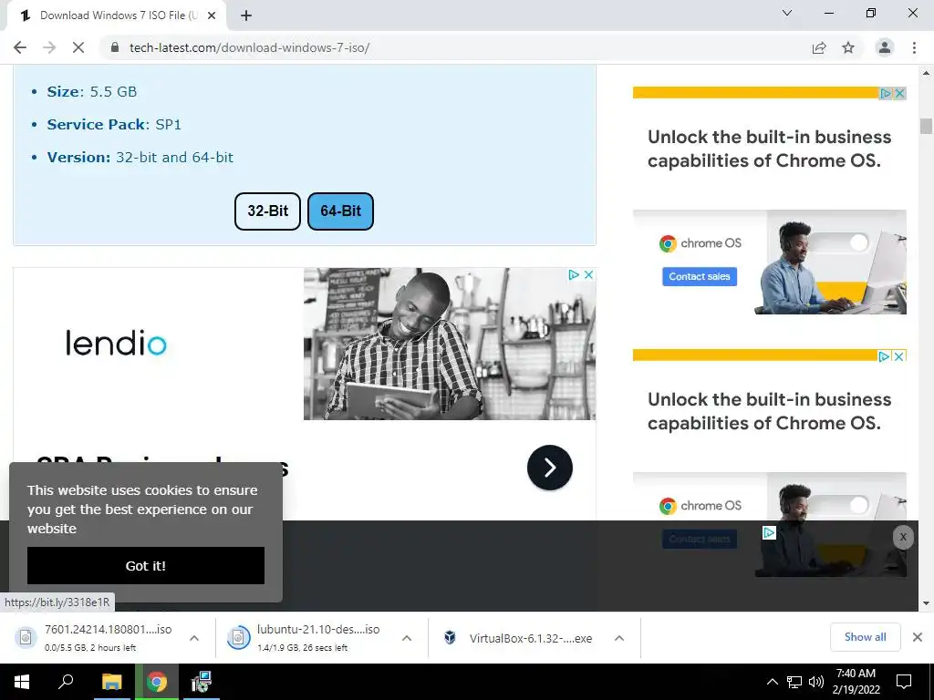
Task: Accept cookies with Got it!
Action: 146,565
